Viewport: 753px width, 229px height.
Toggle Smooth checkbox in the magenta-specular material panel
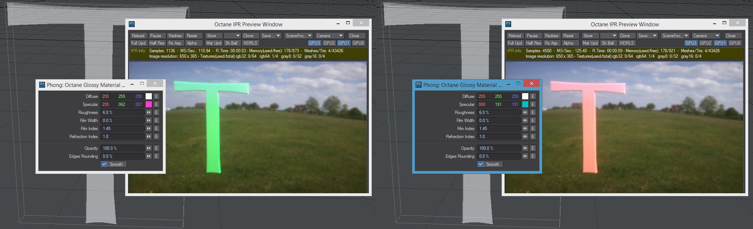click(114, 164)
